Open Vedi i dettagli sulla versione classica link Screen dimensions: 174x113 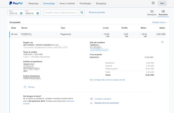108,80
